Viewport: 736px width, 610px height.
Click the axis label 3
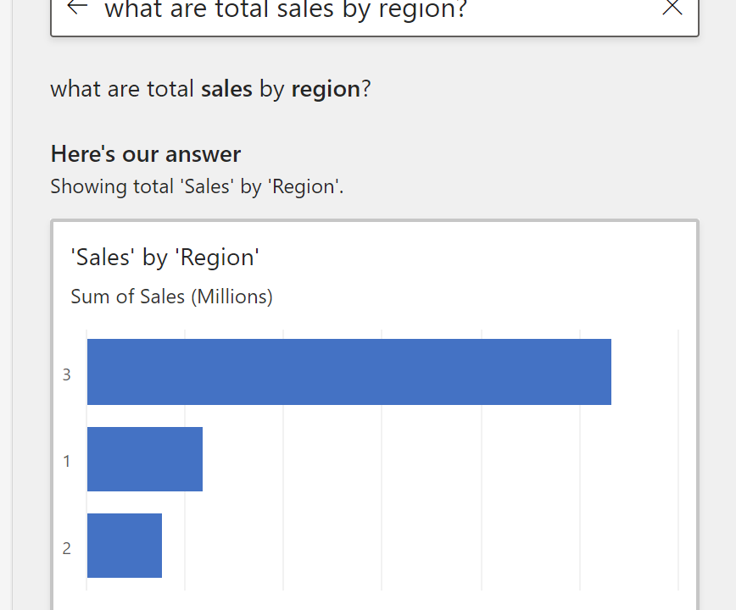pos(67,374)
